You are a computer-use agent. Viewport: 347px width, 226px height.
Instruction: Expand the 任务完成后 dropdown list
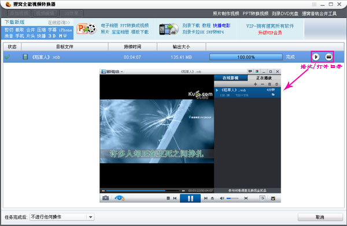(91, 217)
